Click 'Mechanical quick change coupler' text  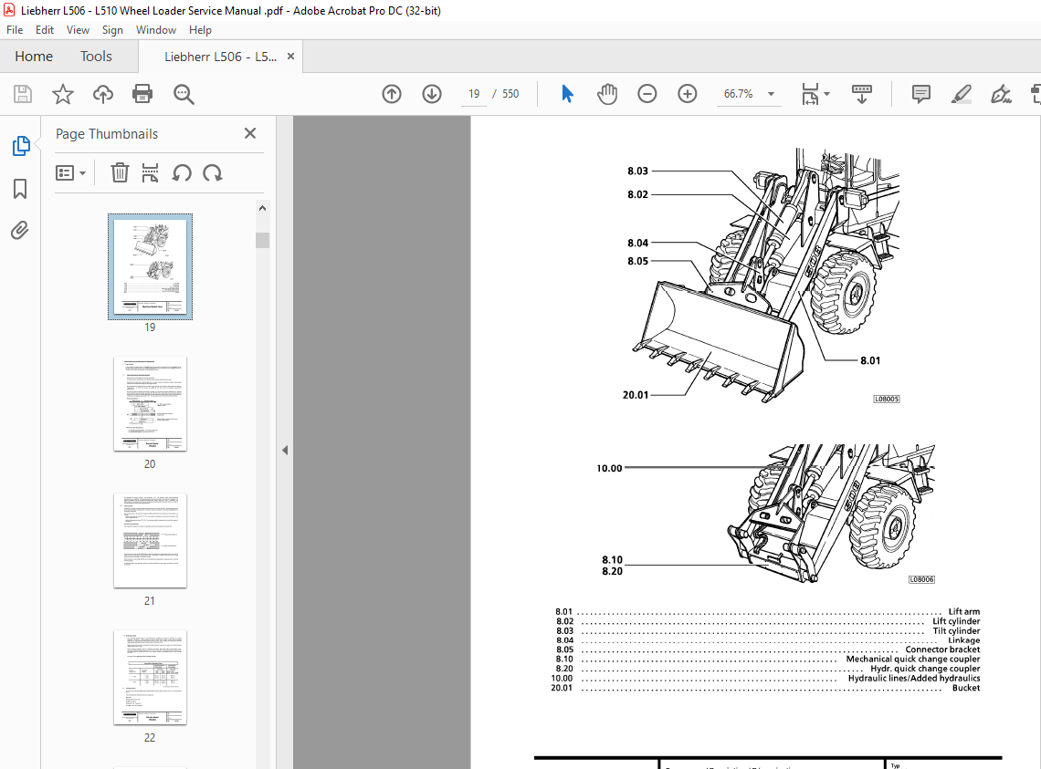click(x=913, y=659)
